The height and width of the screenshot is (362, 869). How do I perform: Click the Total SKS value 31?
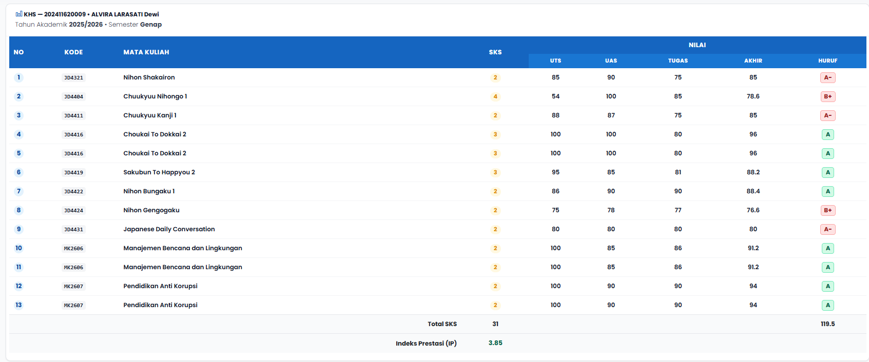tap(495, 324)
